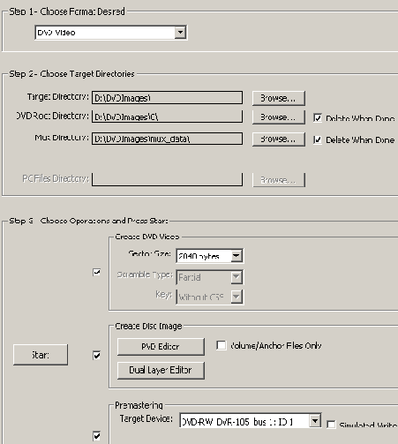Screen dimensions: 398x444
Task: Click Browse for Mux Directory
Action: click(278, 139)
